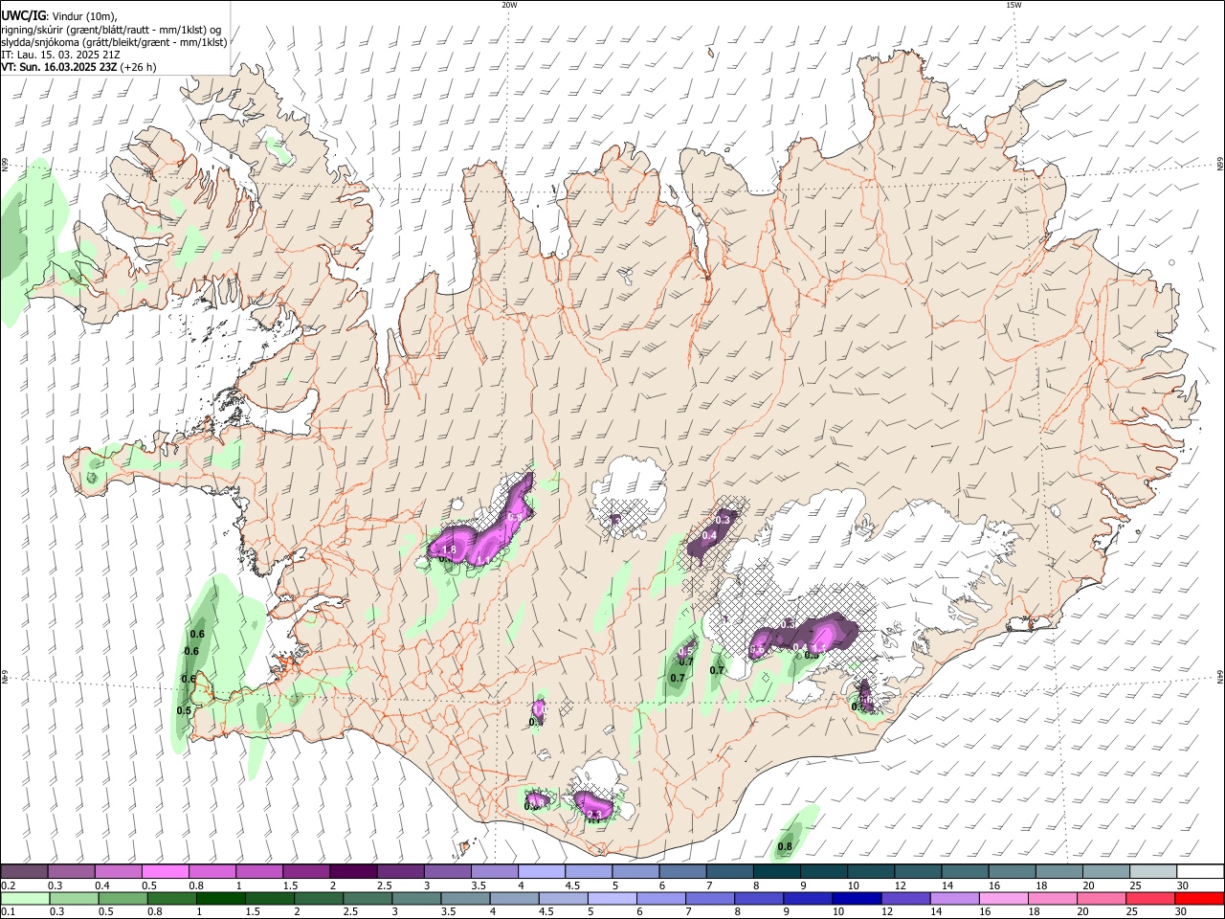Screen dimensions: 1225x919
Task: Click the 'slydda/snjókoma' legend description line
Action: pyautogui.click(x=114, y=42)
